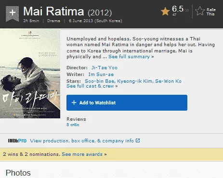Open the Mai Ratima movie poster
Image resolution: width=223 pixels, height=178 pixels.
pyautogui.click(x=30, y=74)
